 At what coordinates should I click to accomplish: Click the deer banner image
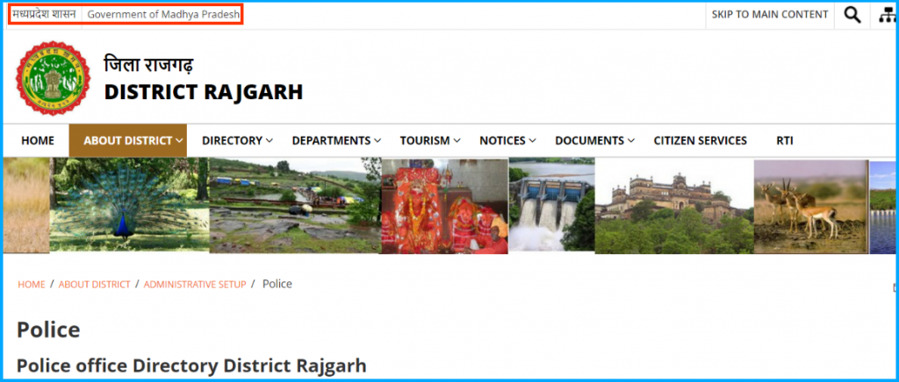pos(811,207)
